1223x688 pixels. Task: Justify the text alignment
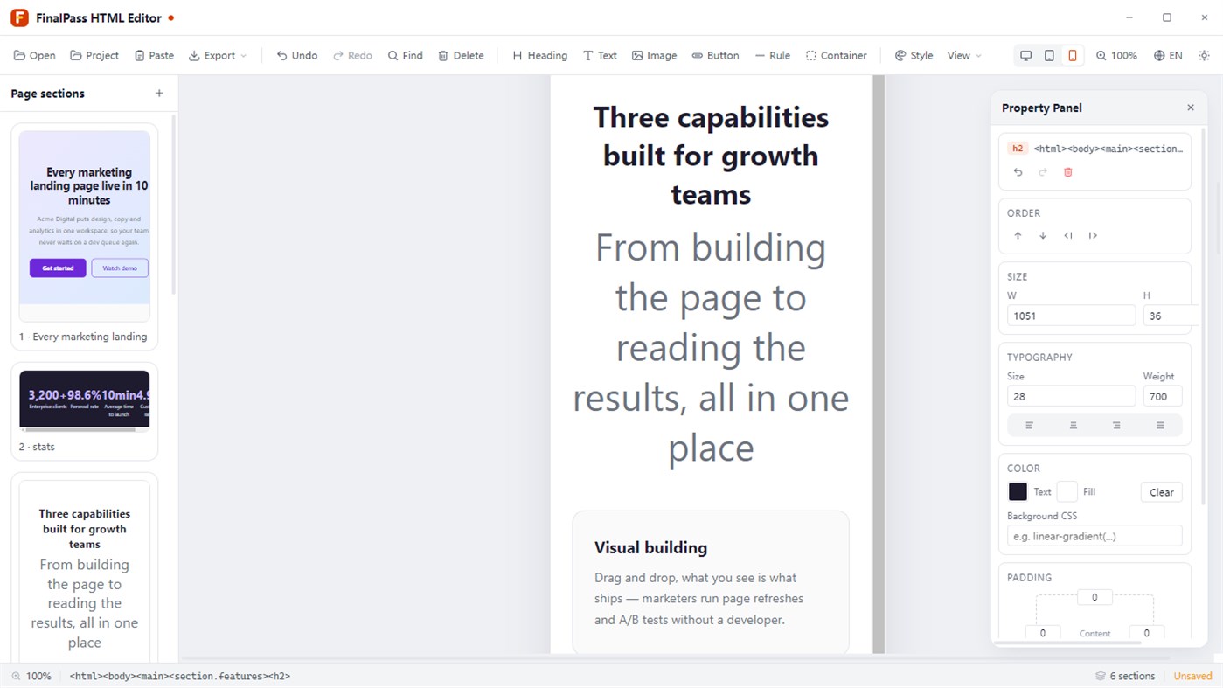click(1160, 426)
